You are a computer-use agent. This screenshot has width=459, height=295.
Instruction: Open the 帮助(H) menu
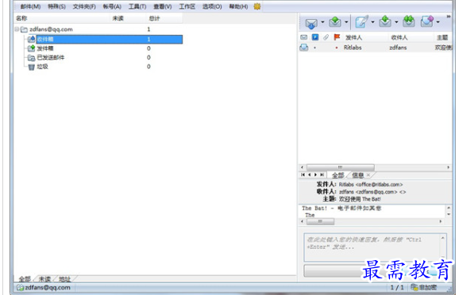(238, 6)
